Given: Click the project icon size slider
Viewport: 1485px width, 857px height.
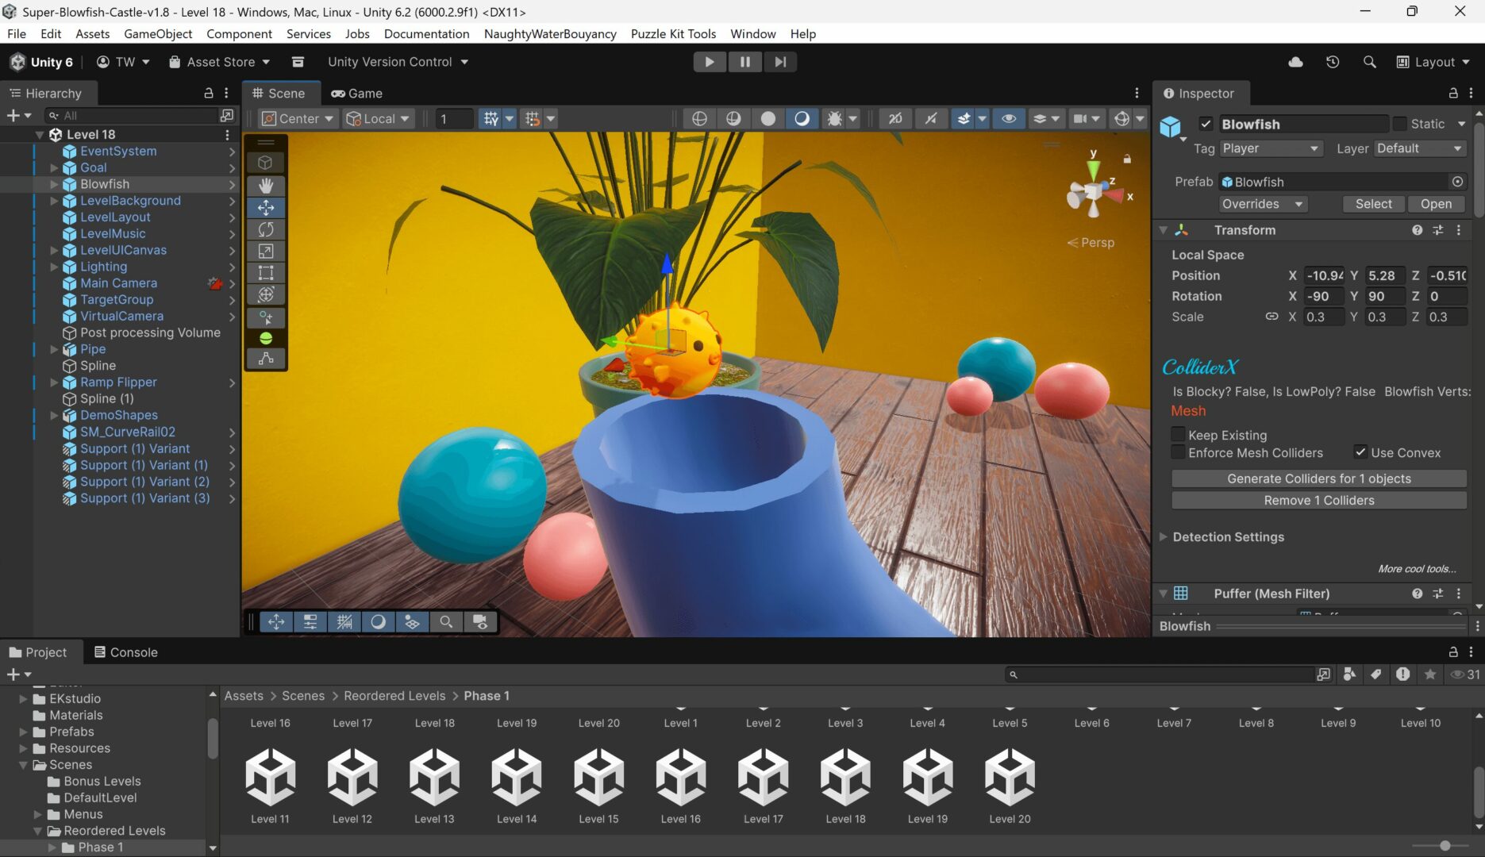Looking at the screenshot, I should tap(1445, 846).
